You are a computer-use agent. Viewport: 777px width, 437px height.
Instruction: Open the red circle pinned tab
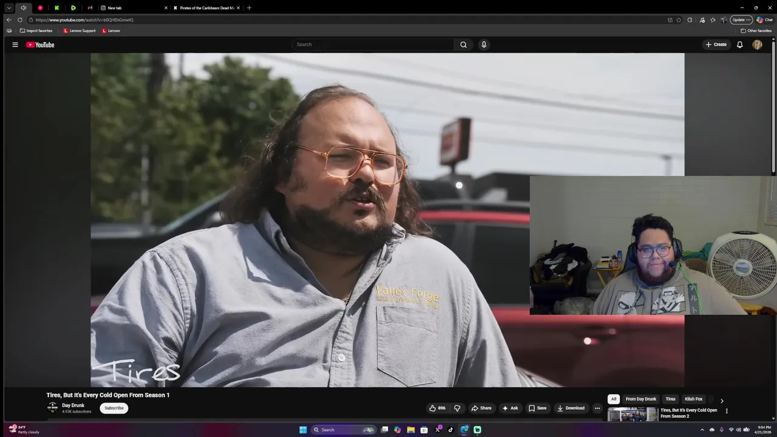(x=40, y=8)
